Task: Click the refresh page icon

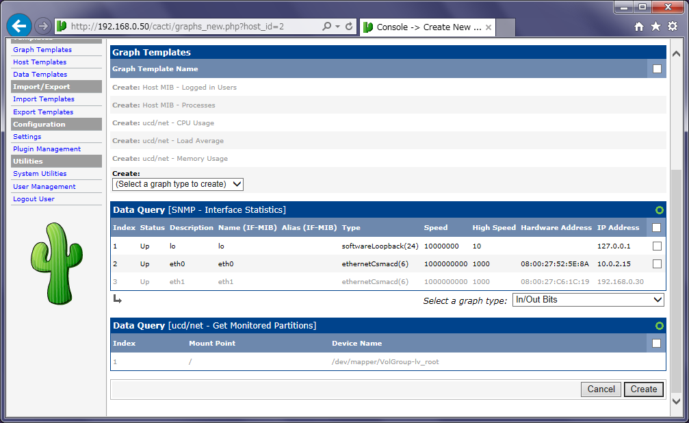Action: [349, 27]
